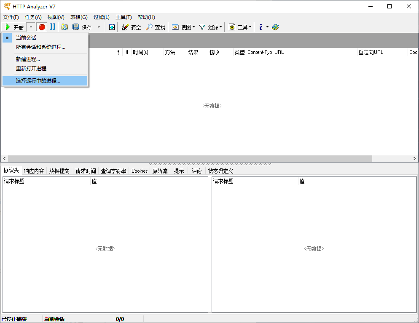The height and width of the screenshot is (323, 419).
Task: Open the 工具 toolbar dropdown
Action: tap(240, 27)
